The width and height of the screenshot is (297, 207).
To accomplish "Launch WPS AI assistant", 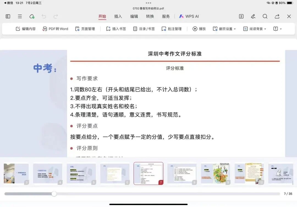I will [189, 16].
